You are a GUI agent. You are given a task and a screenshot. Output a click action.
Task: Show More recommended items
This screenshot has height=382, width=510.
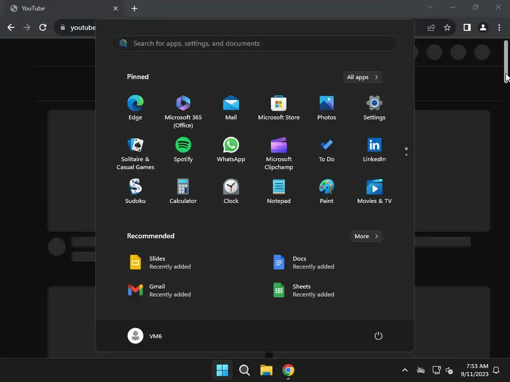click(x=366, y=236)
